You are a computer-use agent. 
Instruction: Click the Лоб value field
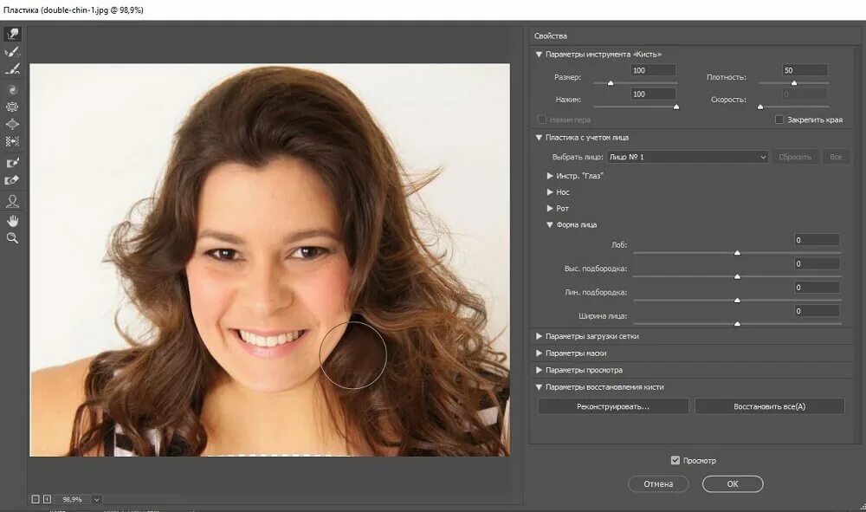tap(817, 240)
